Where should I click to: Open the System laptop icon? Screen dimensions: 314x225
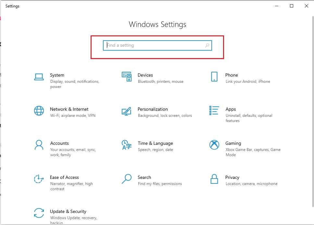[39, 77]
